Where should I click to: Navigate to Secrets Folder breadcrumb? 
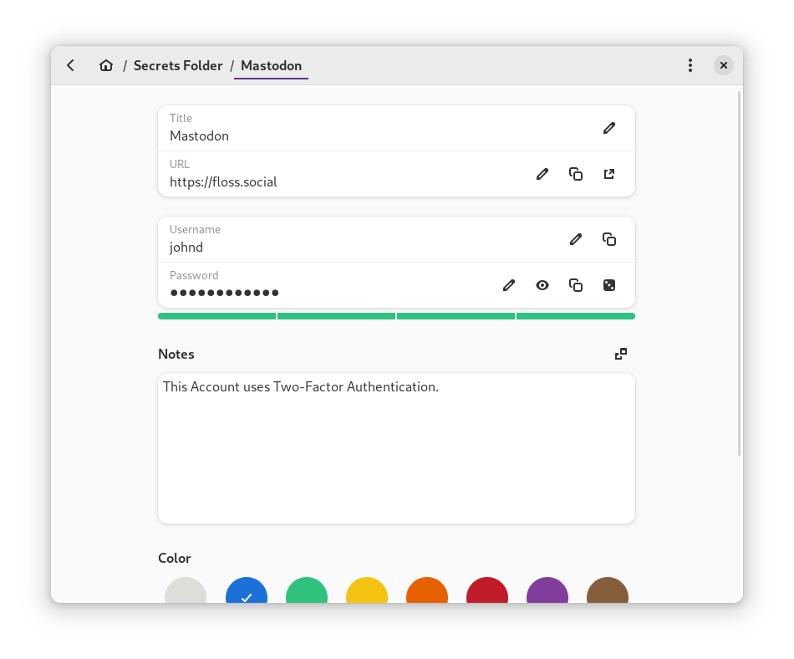(178, 65)
